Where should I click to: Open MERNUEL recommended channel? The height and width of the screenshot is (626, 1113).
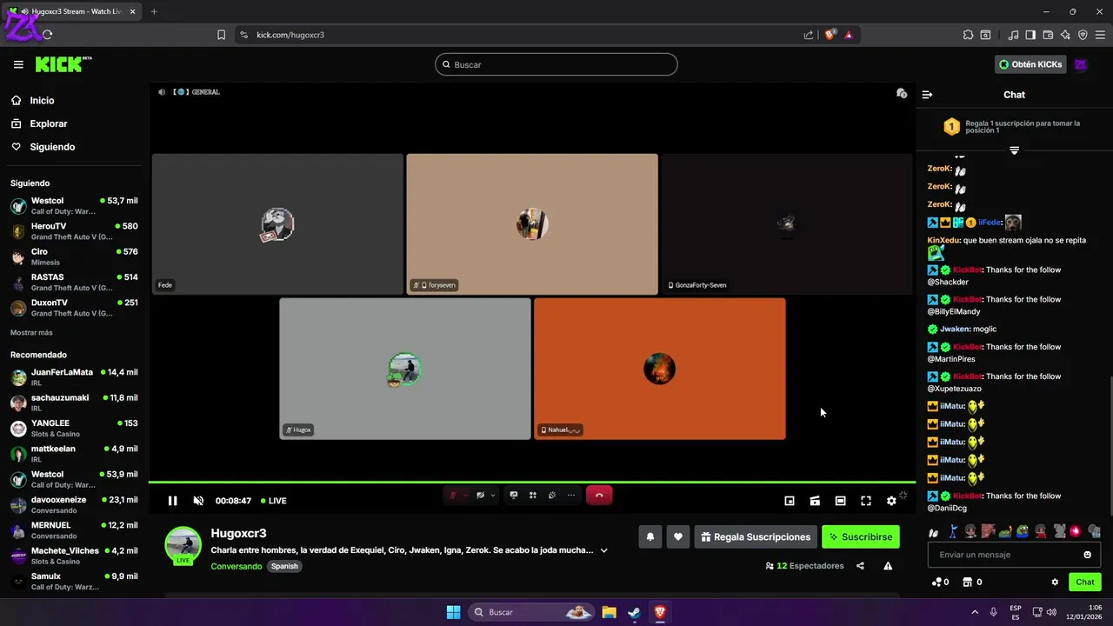point(74,530)
